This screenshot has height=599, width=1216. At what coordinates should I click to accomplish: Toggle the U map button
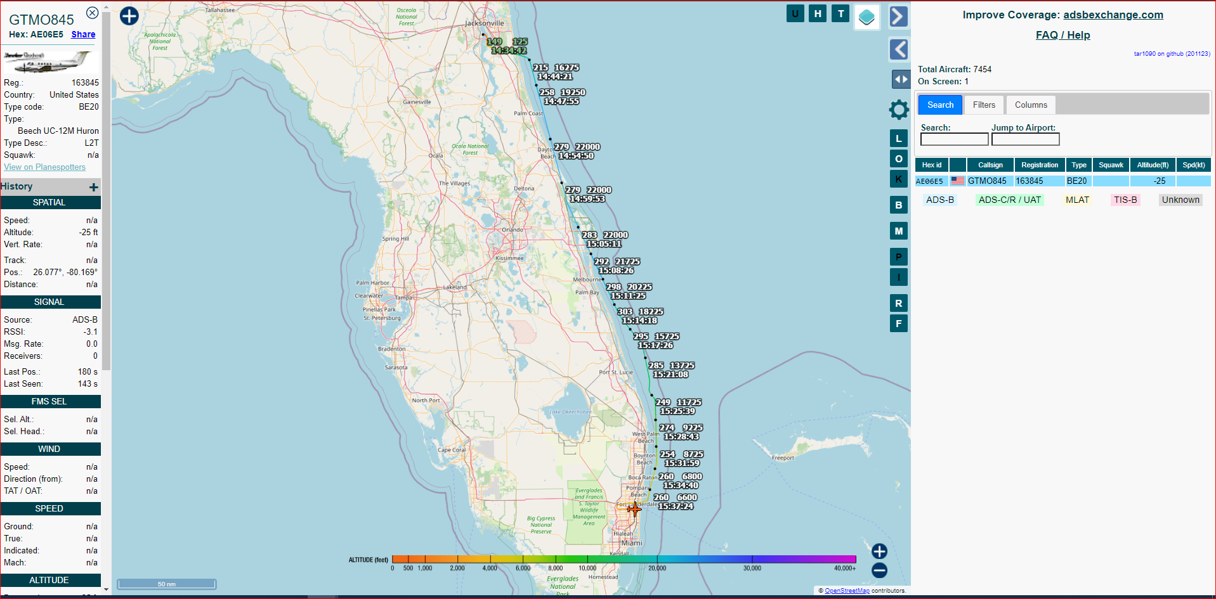pyautogui.click(x=795, y=13)
